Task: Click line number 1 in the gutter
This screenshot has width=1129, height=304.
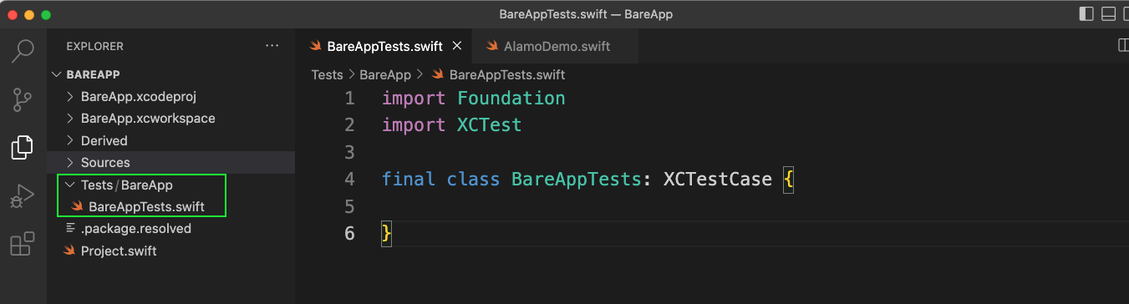Action: coord(349,98)
